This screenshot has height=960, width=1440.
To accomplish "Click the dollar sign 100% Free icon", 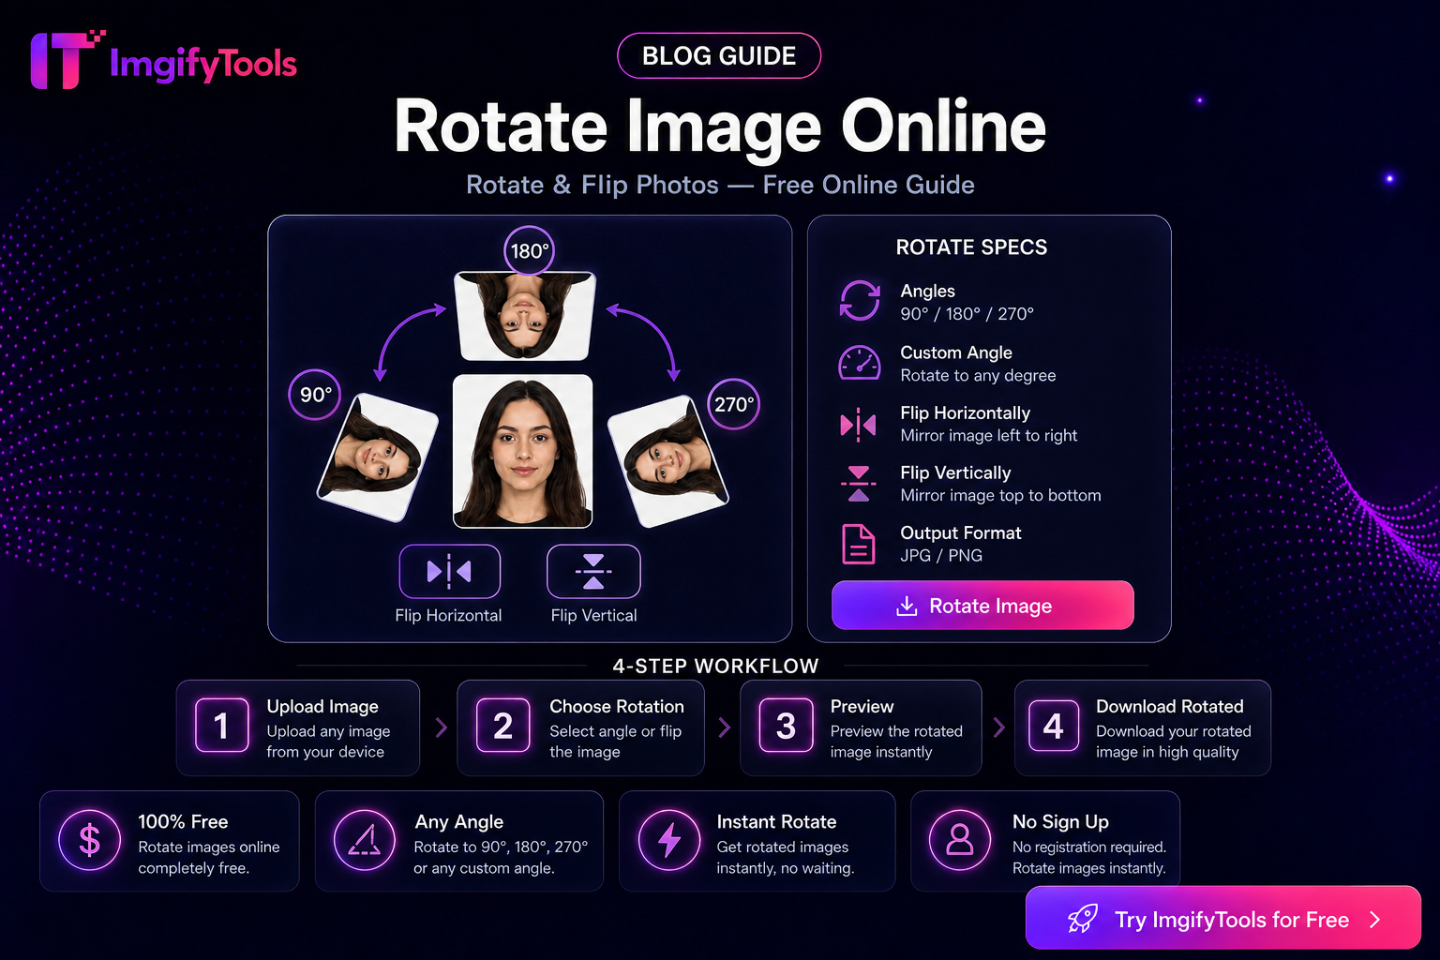I will 89,841.
